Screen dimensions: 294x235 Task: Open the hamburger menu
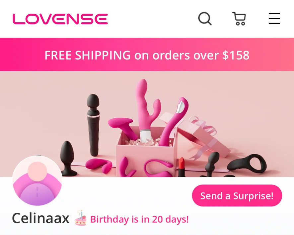[274, 19]
